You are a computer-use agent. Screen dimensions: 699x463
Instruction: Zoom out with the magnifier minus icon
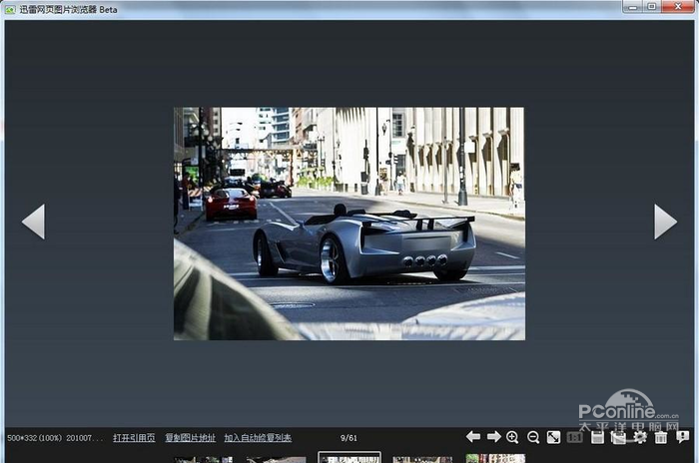click(x=533, y=437)
